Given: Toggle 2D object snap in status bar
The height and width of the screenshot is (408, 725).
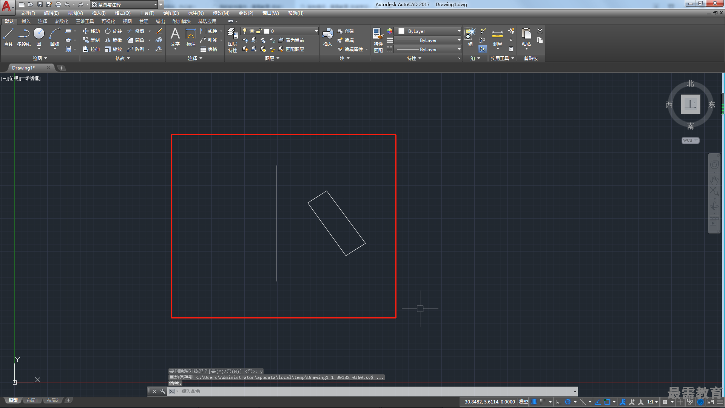Looking at the screenshot, I should 607,402.
